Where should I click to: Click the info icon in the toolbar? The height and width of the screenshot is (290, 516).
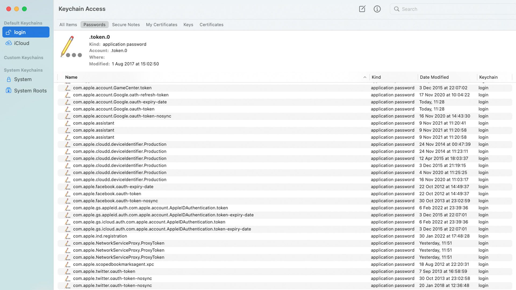377,9
